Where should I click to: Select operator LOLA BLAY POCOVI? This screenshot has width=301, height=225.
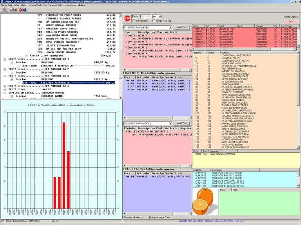coord(231,58)
